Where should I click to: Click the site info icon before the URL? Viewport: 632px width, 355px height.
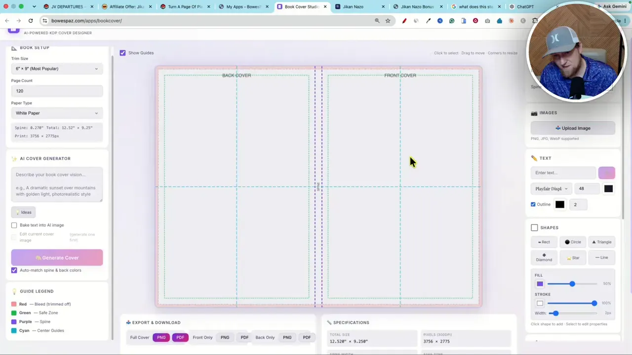point(44,21)
